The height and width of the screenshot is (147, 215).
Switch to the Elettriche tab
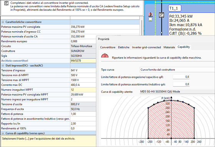tap(124, 47)
